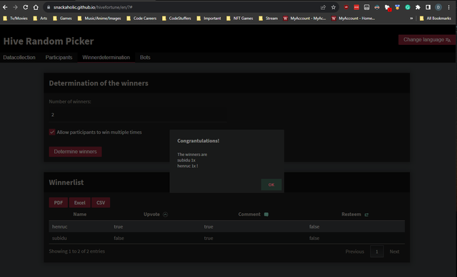
Task: Open the Music/Anime/Images bookmark folder
Action: pos(99,19)
